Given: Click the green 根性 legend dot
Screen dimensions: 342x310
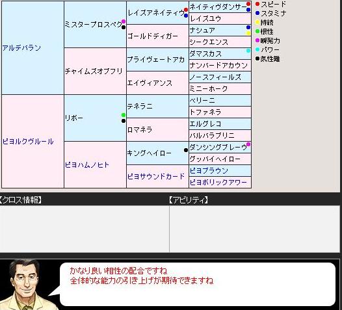Looking at the screenshot, I should click(257, 31).
